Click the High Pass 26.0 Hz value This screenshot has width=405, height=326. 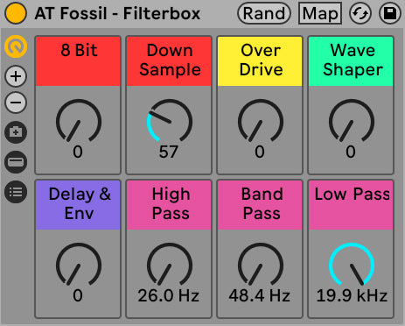[x=169, y=295]
